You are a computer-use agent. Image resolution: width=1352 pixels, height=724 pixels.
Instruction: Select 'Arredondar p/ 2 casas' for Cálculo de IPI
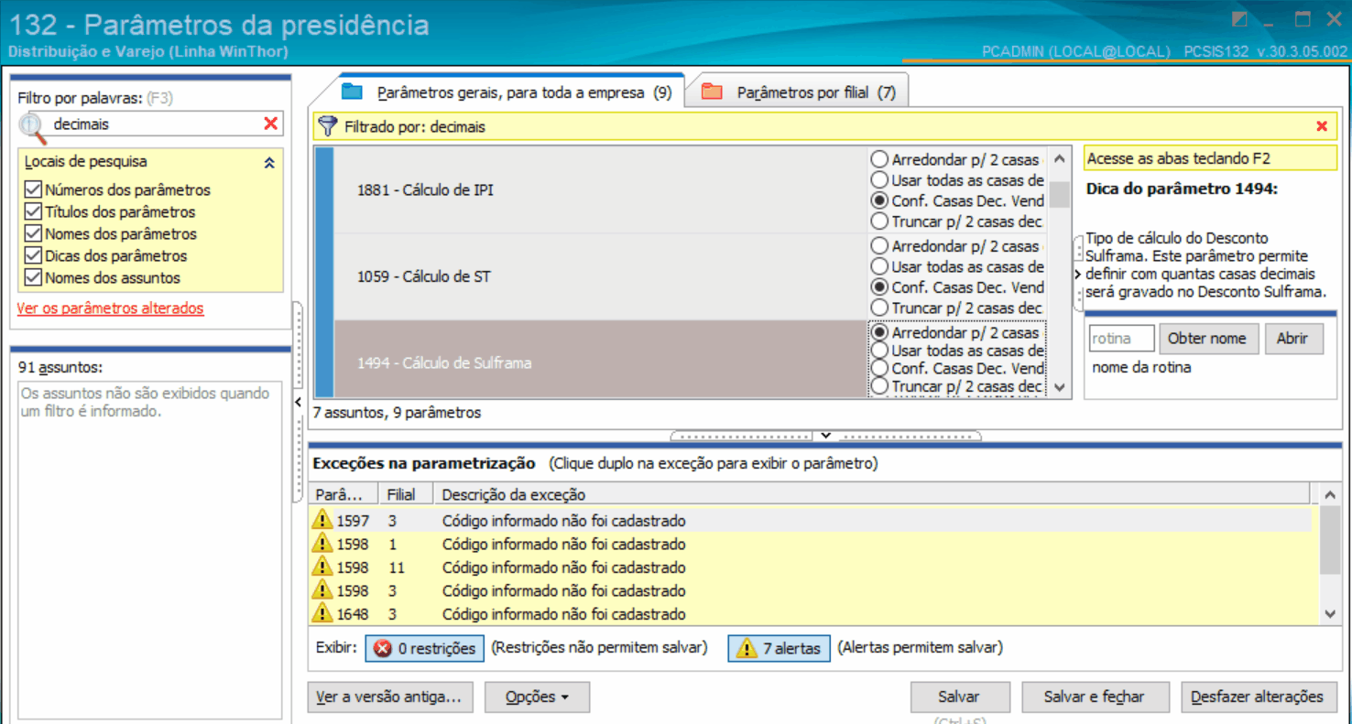pos(879,159)
